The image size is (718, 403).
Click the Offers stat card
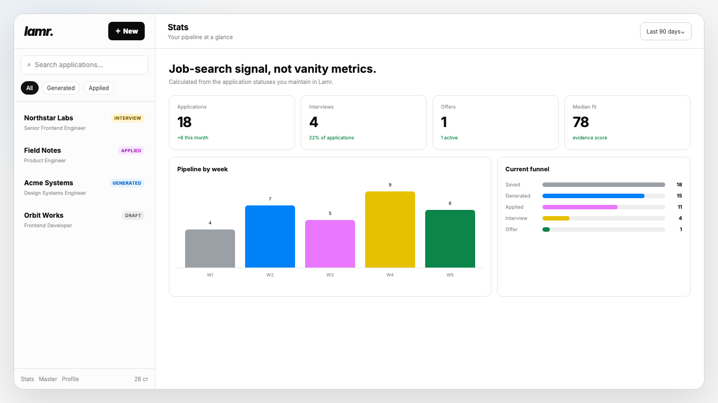coord(495,123)
